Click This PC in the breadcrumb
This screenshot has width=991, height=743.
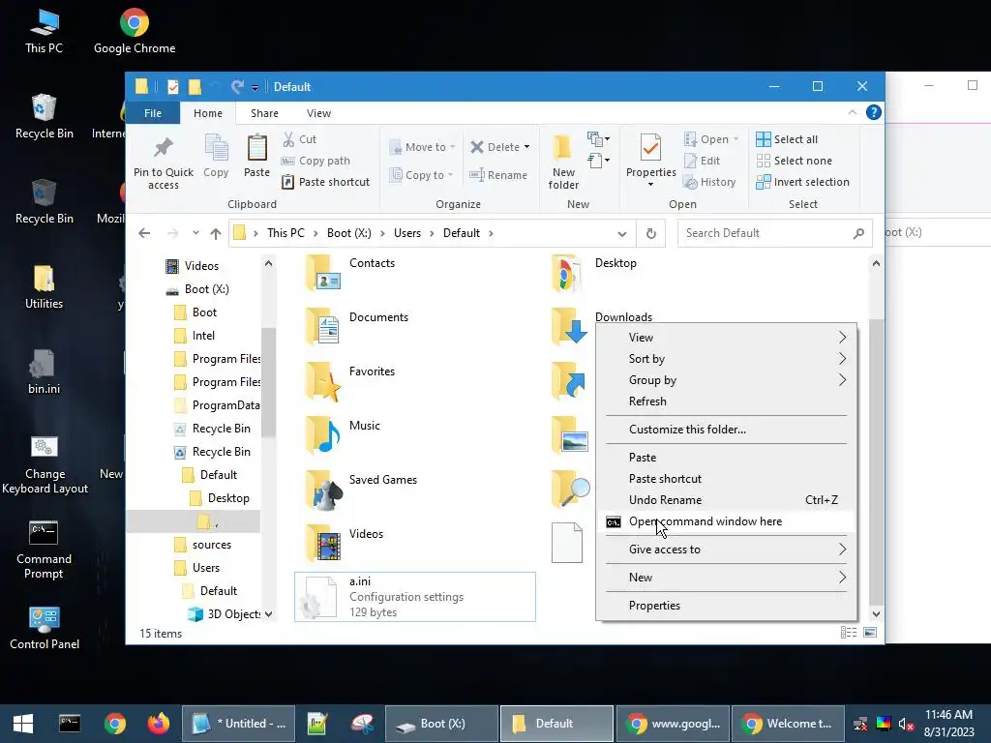point(285,233)
